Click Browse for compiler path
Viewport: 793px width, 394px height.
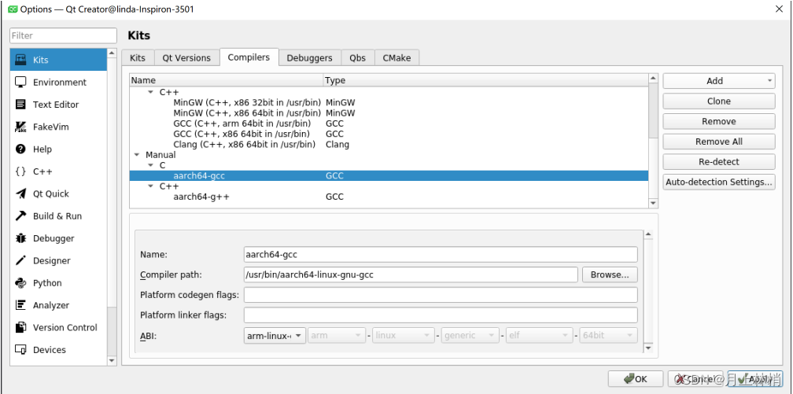[610, 274]
